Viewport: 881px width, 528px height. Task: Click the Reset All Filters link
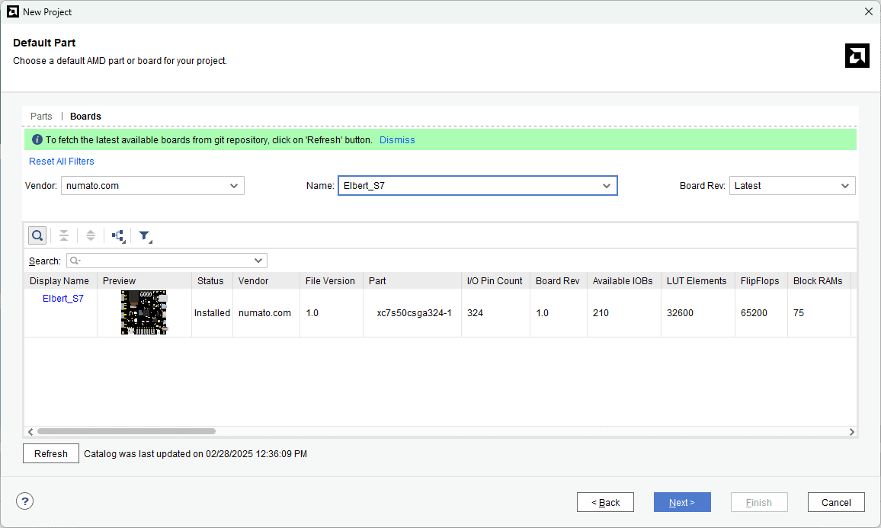62,162
